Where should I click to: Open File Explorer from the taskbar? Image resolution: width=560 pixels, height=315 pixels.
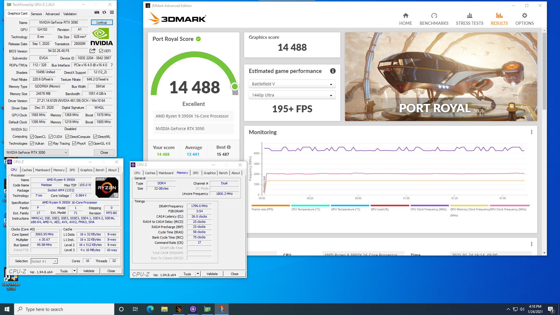[164, 309]
